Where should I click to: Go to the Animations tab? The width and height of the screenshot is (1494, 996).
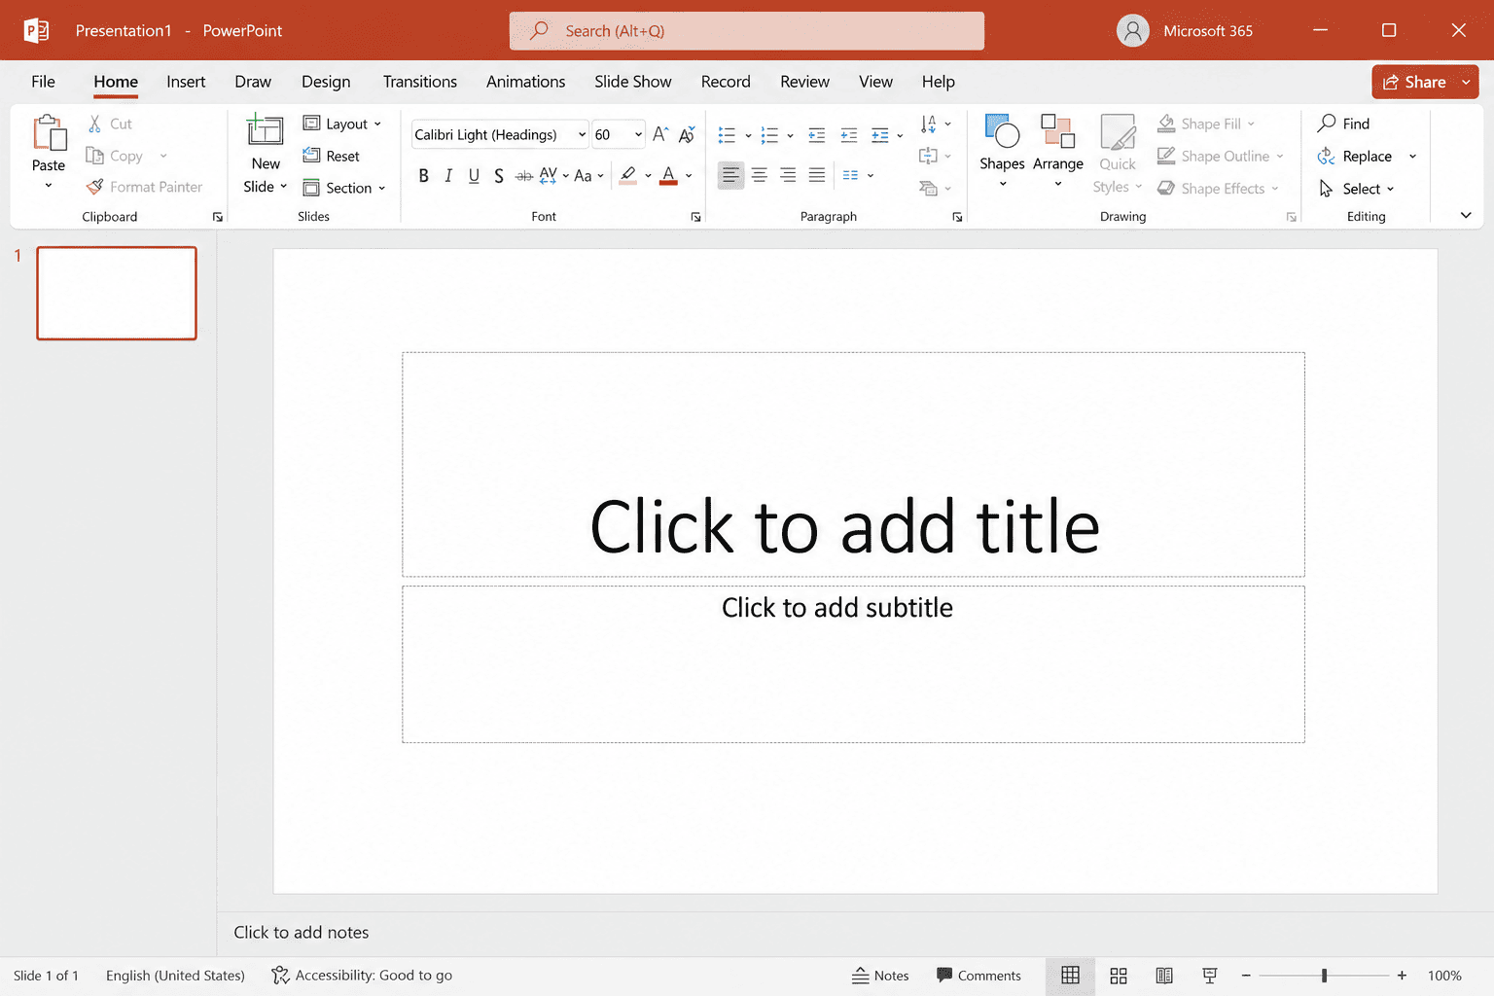525,82
